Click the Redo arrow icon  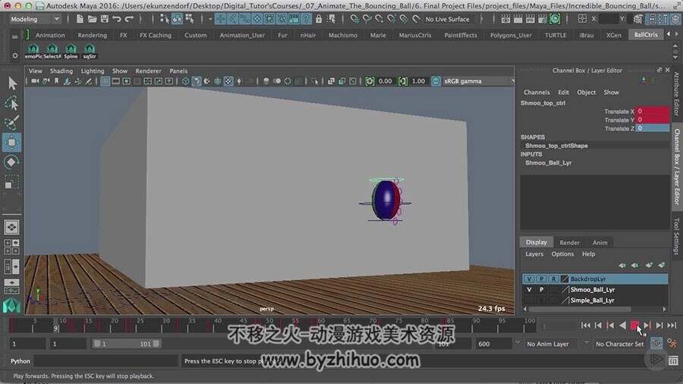point(129,19)
